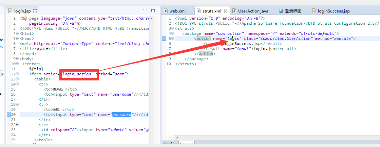This screenshot has height=147, width=380.
Task: Click the highlighted "password" value
Action: (x=121, y=115)
